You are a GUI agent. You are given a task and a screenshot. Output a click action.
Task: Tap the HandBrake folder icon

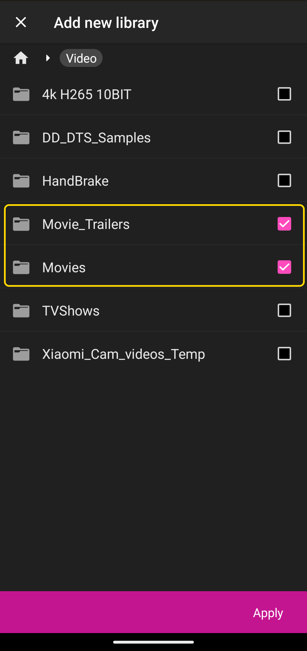[21, 181]
